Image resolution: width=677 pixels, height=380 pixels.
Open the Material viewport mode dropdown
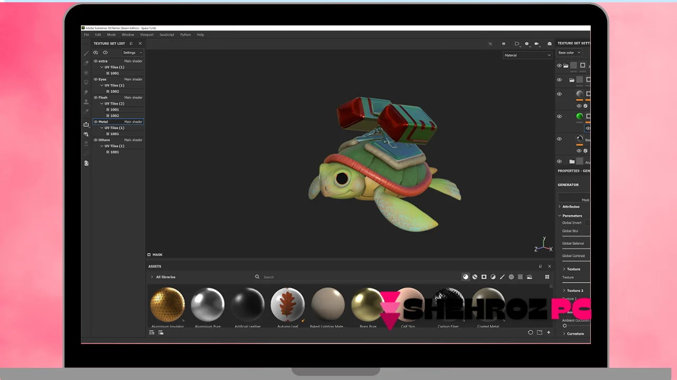(527, 55)
